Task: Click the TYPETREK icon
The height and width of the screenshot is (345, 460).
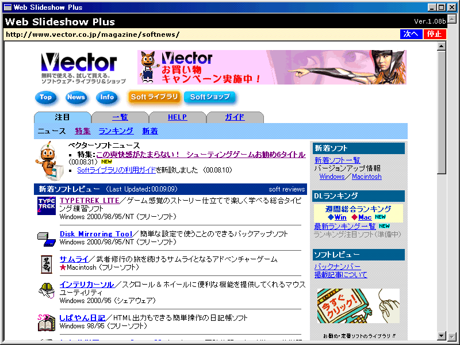Action: click(47, 206)
